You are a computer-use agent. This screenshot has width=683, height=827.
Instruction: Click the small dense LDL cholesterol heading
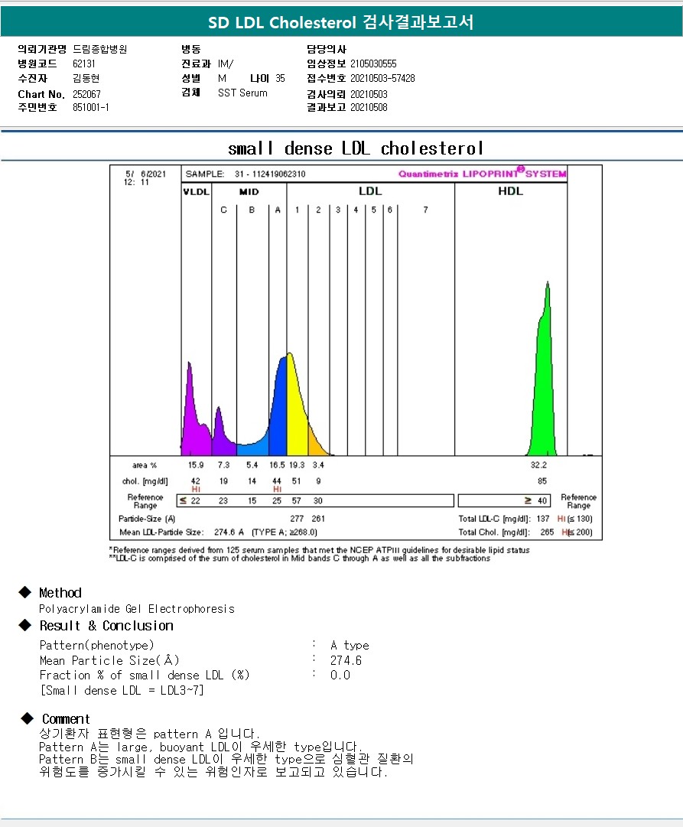pos(356,148)
